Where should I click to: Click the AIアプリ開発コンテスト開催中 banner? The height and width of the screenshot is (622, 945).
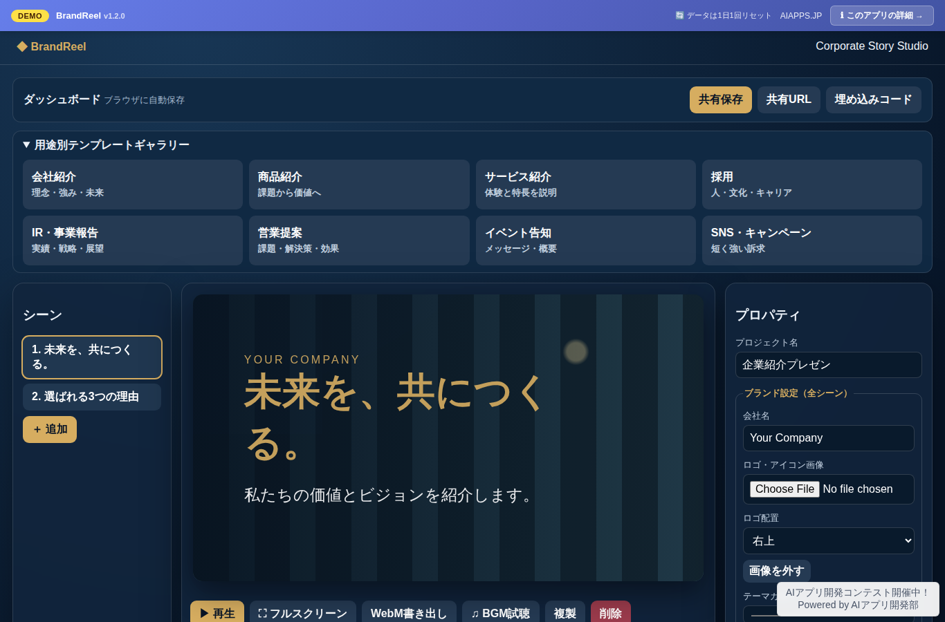tap(858, 599)
